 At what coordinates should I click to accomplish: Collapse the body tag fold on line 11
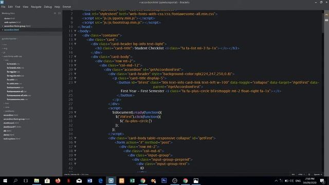(x=76, y=31)
